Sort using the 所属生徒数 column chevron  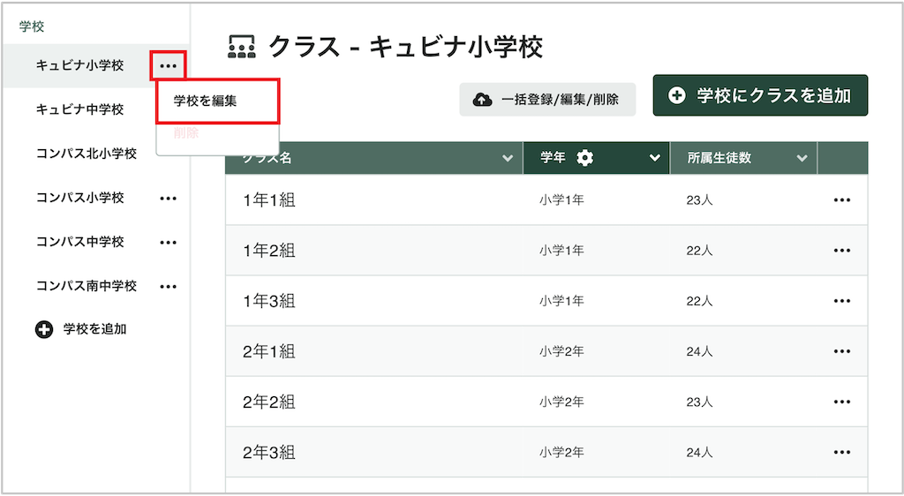tap(802, 158)
